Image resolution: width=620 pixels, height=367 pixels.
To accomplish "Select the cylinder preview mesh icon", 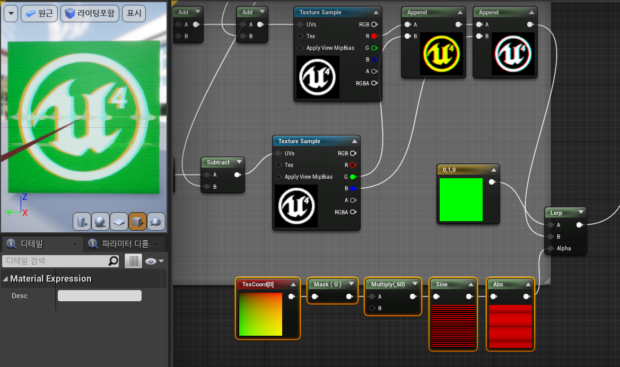I will coord(82,222).
